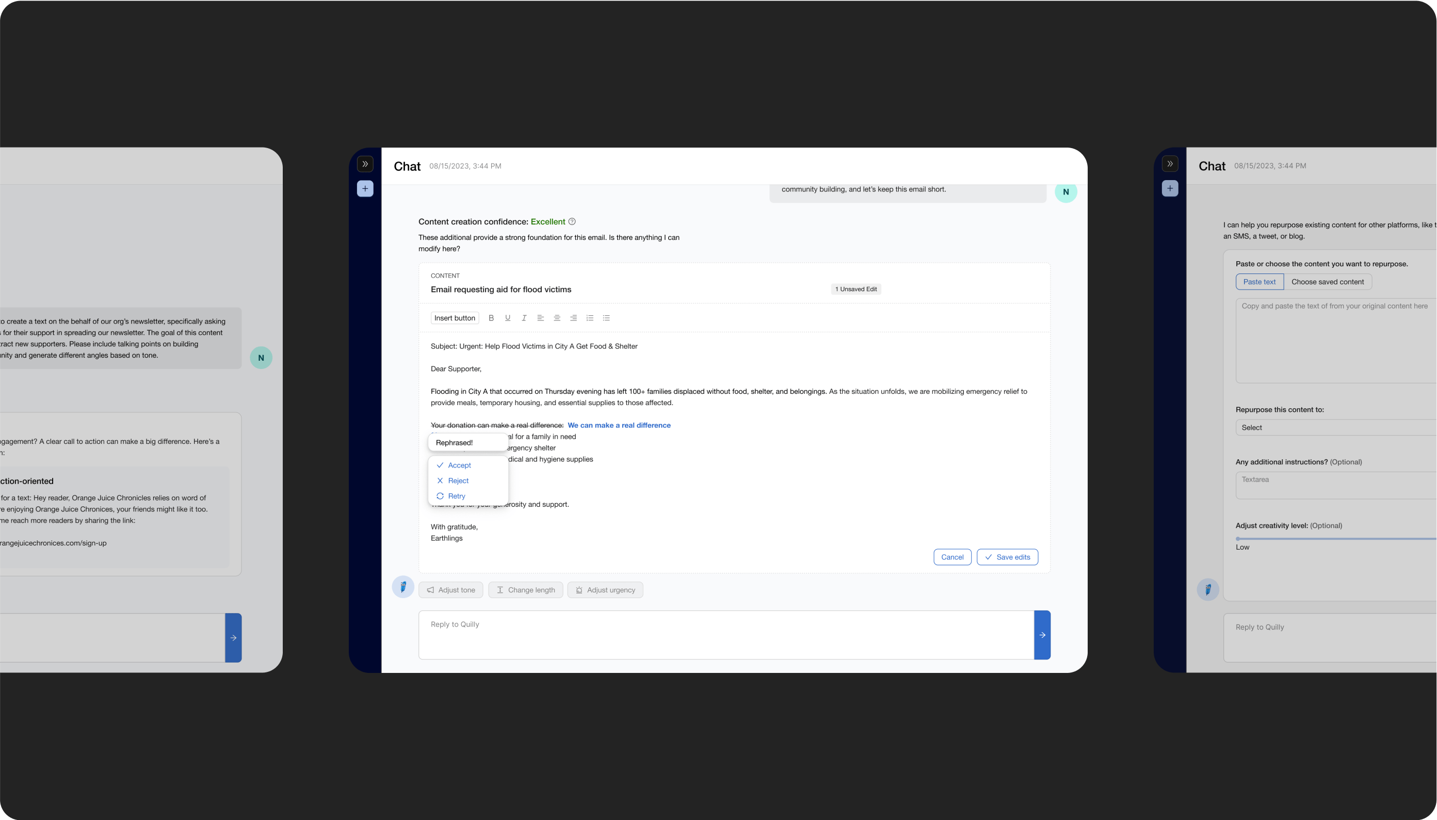Expand right panel sidebar chevrons
1437x820 pixels.
tap(1170, 164)
